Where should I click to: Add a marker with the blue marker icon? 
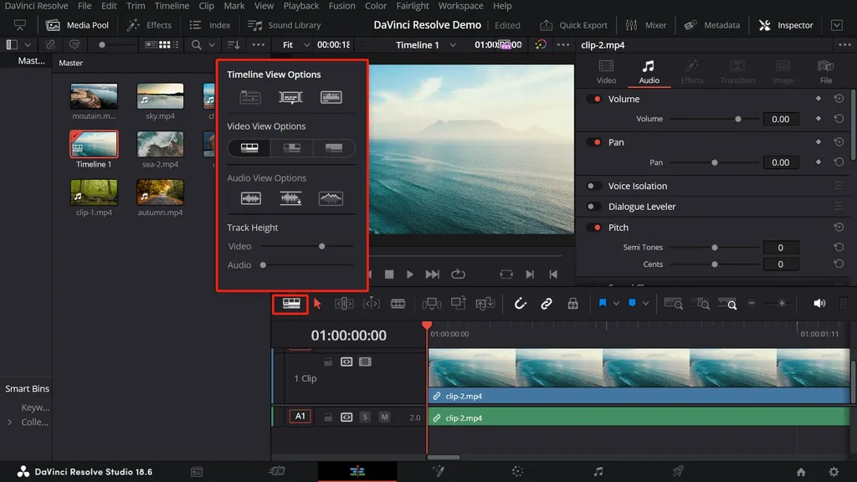[x=632, y=303]
